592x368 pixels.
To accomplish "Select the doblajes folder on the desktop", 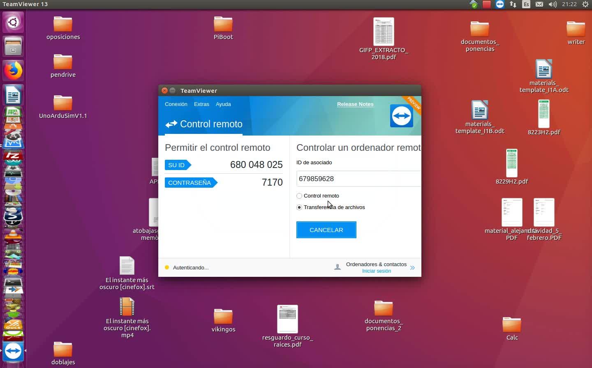I will pos(63,353).
